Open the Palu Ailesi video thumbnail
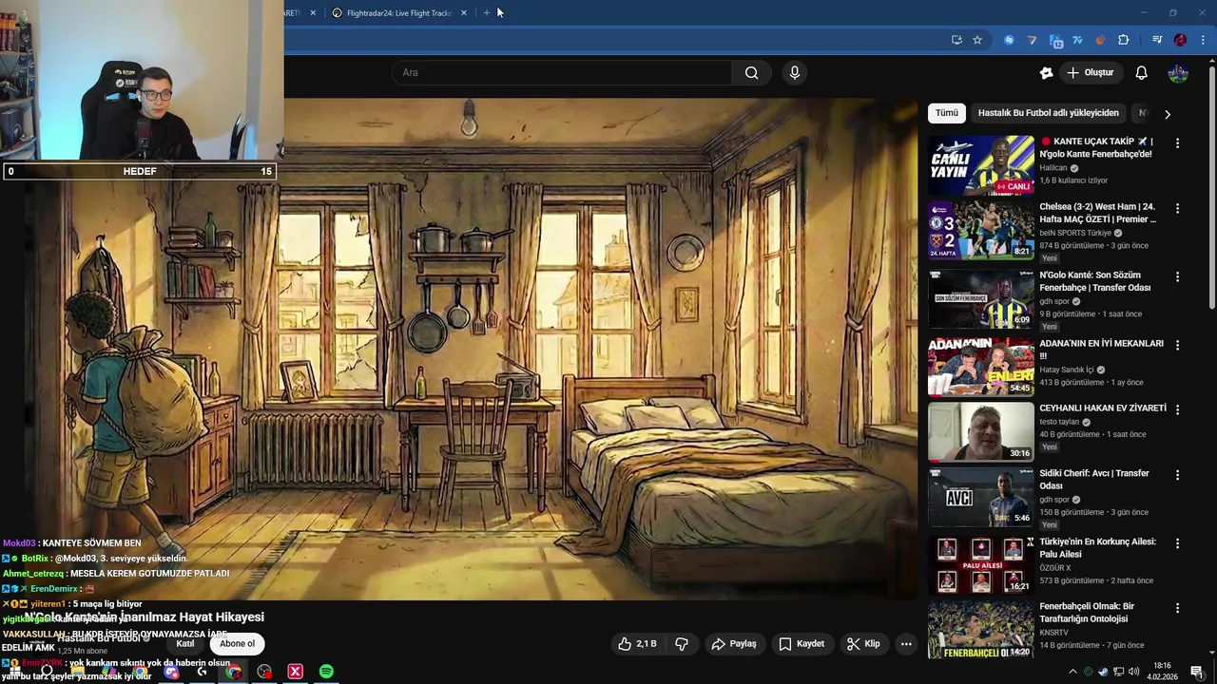 coord(981,565)
